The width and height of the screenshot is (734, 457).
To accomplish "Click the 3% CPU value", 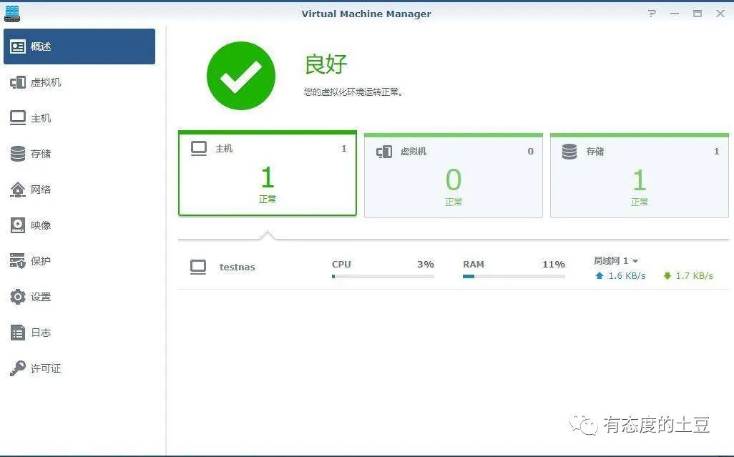I will click(x=426, y=265).
